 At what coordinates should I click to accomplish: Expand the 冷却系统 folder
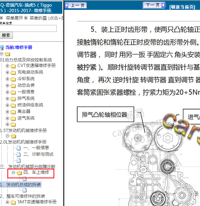point(7,79)
